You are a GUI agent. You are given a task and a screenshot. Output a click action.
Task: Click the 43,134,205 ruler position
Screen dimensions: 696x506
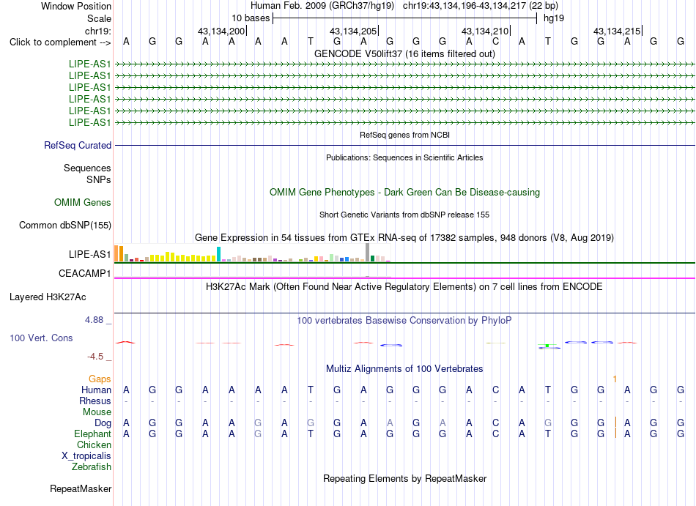click(x=353, y=31)
